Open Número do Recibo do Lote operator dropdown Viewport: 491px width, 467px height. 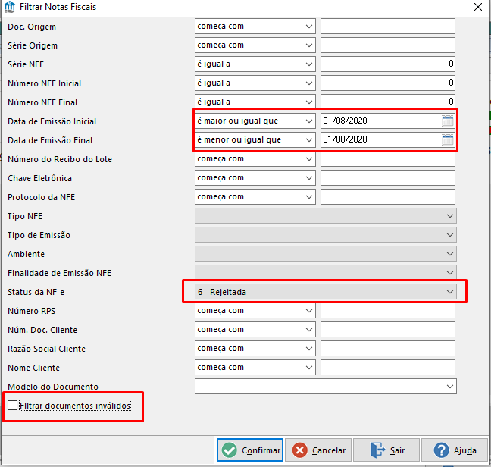(255, 159)
